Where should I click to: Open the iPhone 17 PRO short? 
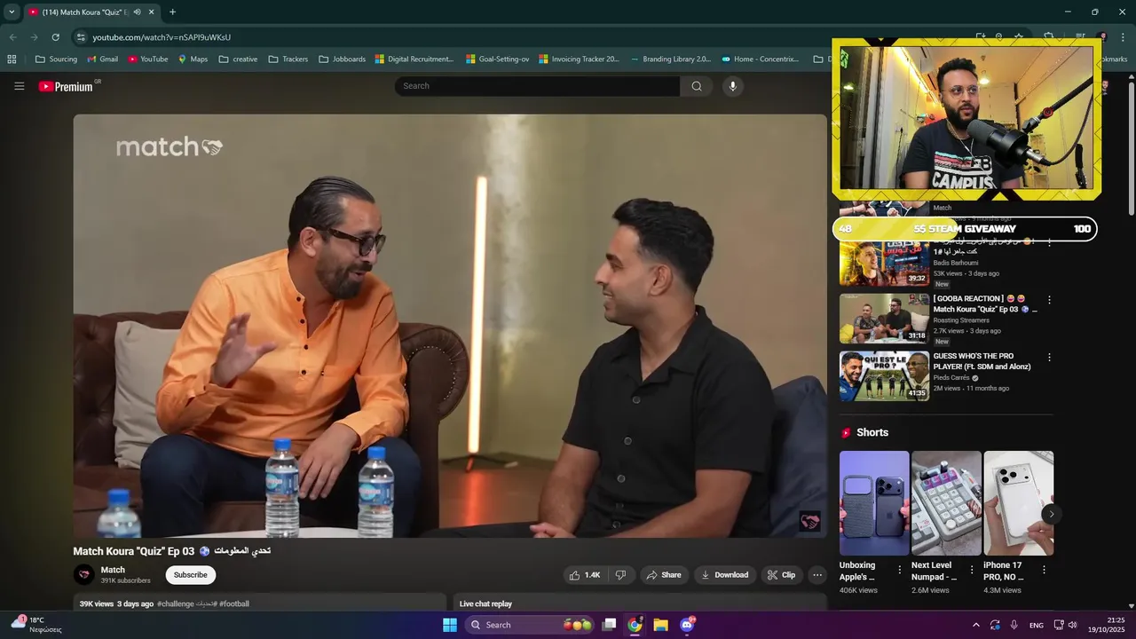click(1018, 503)
